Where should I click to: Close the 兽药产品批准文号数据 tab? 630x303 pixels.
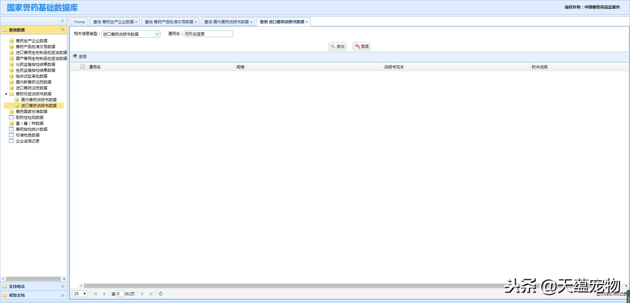click(196, 22)
